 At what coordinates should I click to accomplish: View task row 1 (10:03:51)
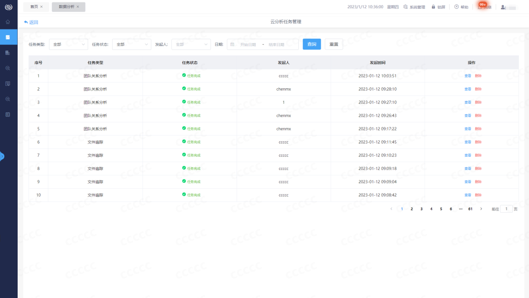pos(468,76)
